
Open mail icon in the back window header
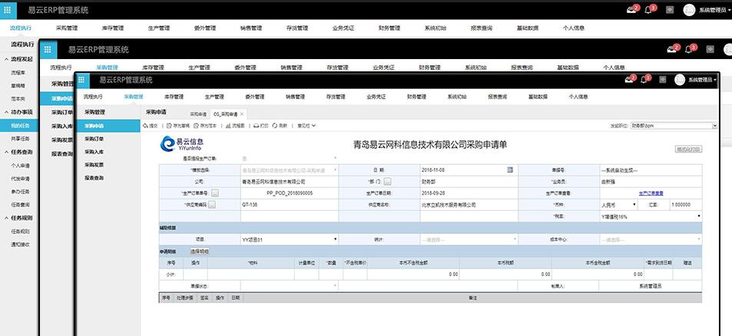coord(631,10)
